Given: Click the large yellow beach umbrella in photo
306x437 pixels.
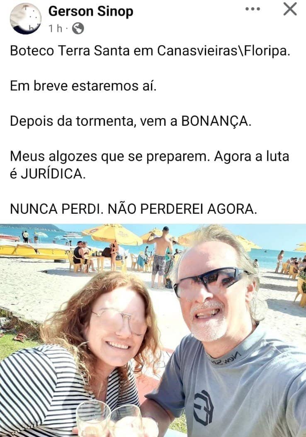Looking at the screenshot, I should (112, 234).
